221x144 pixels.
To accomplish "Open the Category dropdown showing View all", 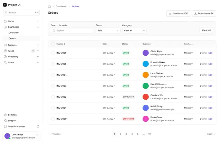I will coord(134,31).
